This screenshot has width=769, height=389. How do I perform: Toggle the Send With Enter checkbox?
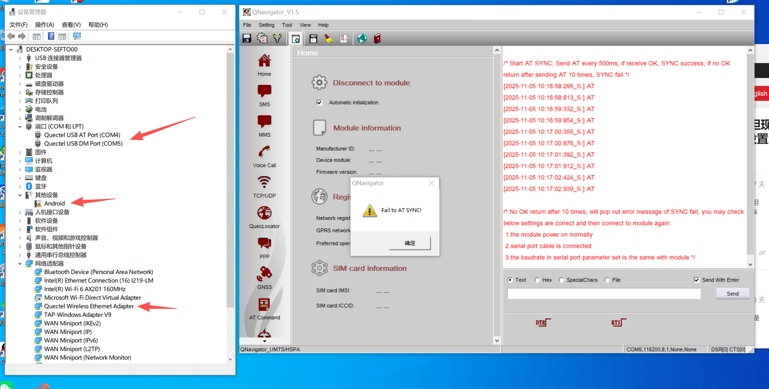coord(697,280)
